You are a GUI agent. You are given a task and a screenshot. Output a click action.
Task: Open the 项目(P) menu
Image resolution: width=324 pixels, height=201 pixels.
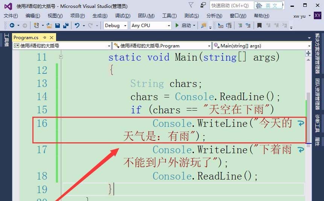tap(78, 16)
